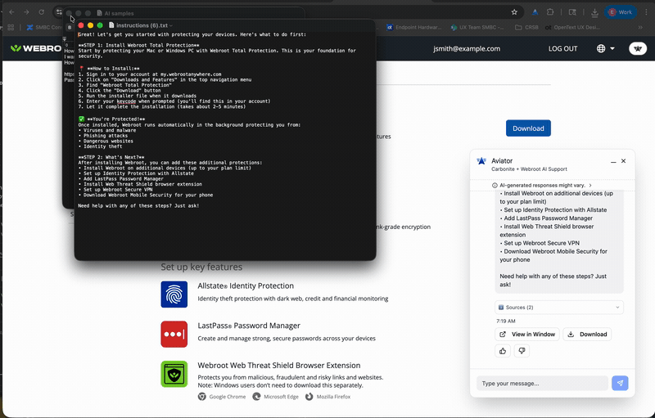The width and height of the screenshot is (655, 418).
Task: Click the 'Need help with any of these steps?' line in editor
Action: tap(138, 205)
